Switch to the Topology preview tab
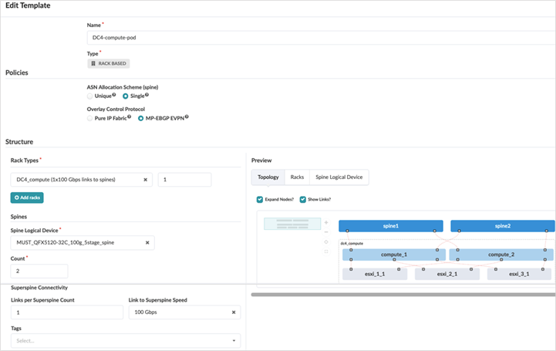Viewport: 556px width, 351px height. point(268,177)
